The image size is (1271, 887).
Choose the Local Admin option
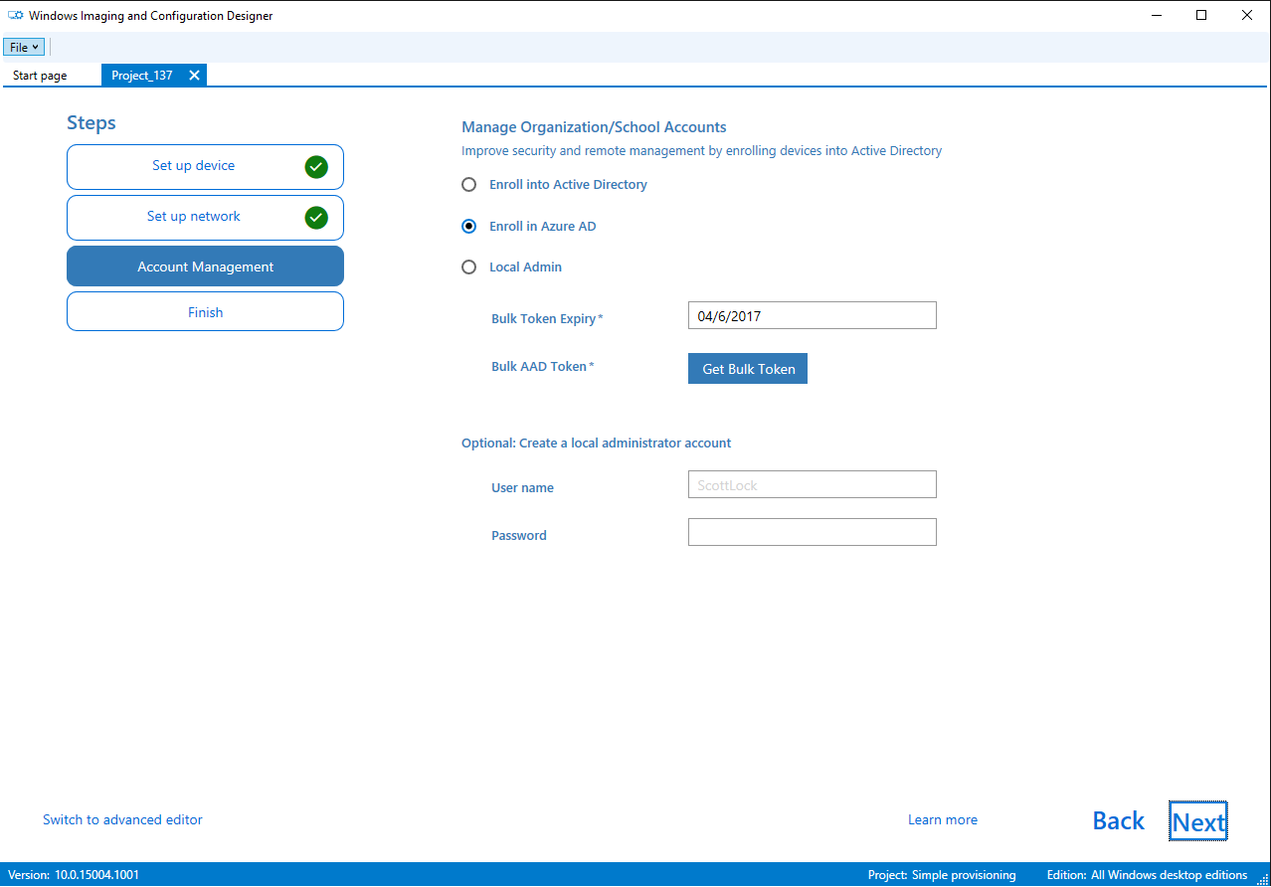pyautogui.click(x=468, y=266)
